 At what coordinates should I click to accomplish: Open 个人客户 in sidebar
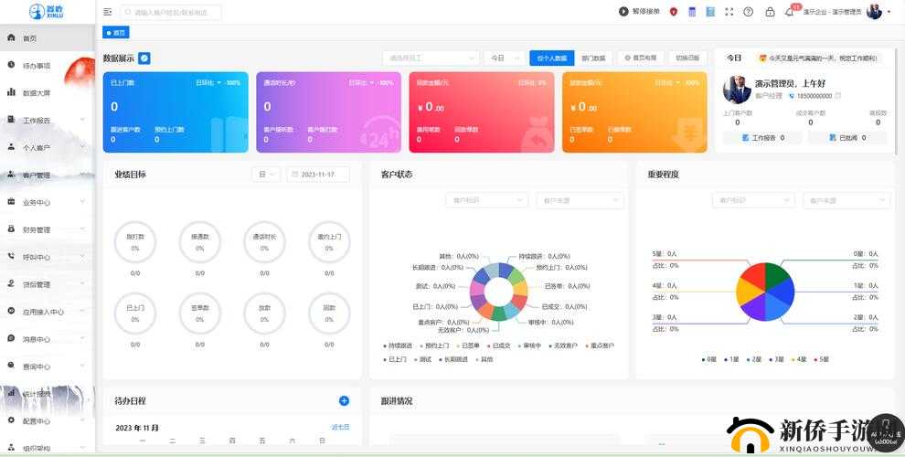[x=47, y=148]
